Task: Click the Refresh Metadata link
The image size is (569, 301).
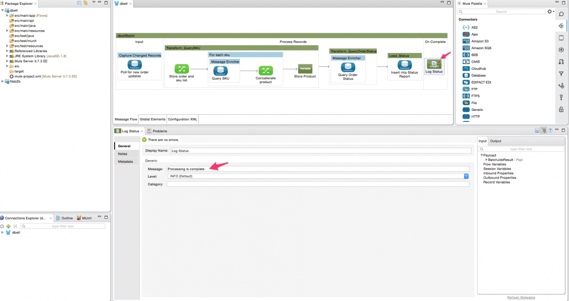Action: tap(521, 297)
